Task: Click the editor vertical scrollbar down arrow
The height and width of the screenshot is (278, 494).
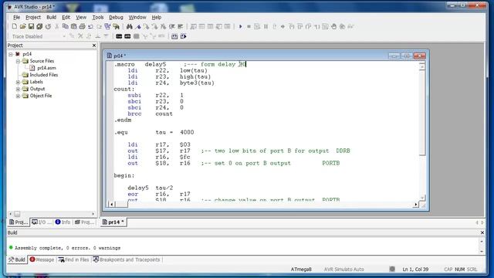Action: [x=422, y=198]
